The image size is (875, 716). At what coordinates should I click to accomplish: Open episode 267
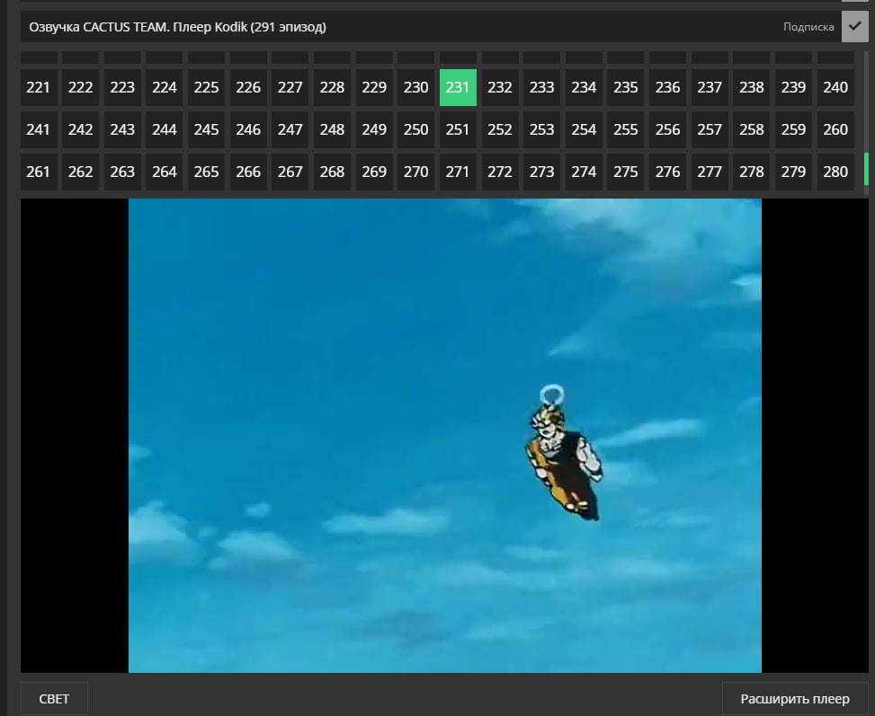point(290,172)
